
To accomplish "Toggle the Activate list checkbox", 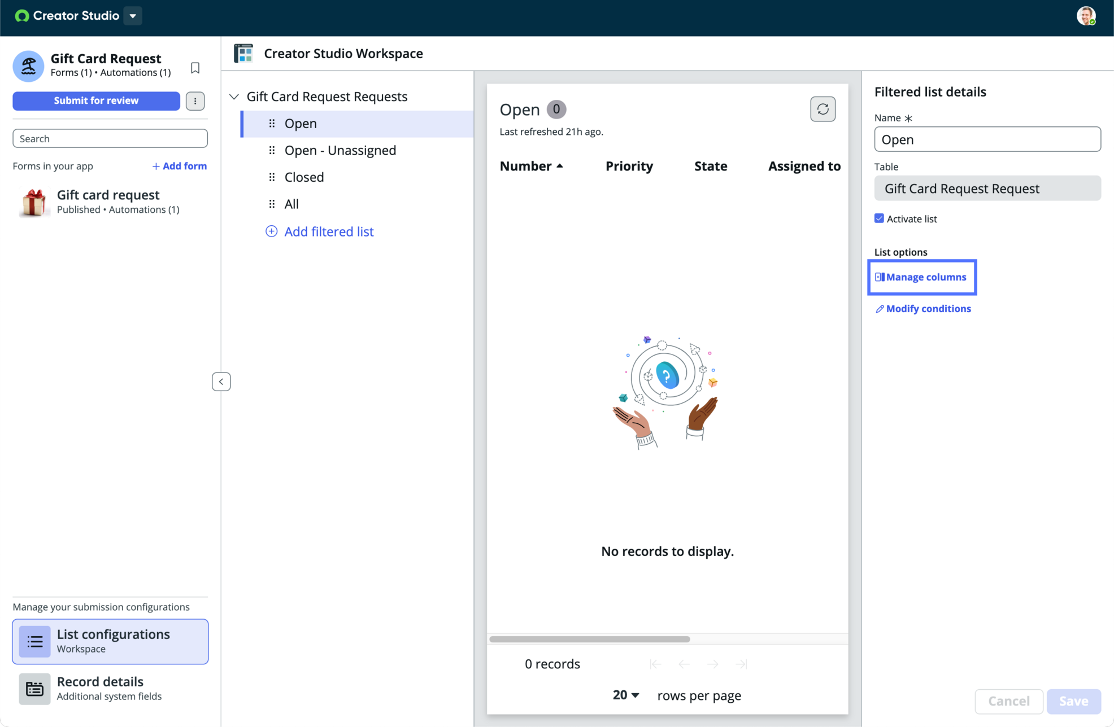I will point(879,218).
